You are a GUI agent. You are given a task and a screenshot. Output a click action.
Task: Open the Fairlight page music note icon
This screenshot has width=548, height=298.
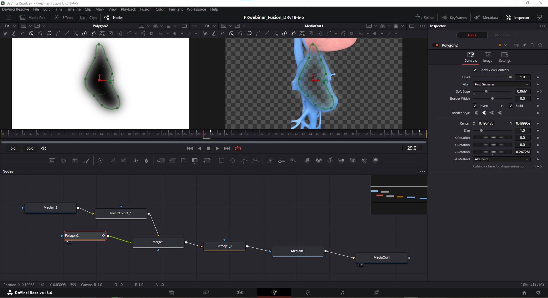342,292
